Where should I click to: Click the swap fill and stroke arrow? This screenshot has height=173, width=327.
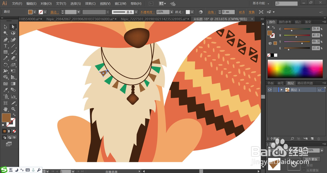click(x=14, y=115)
